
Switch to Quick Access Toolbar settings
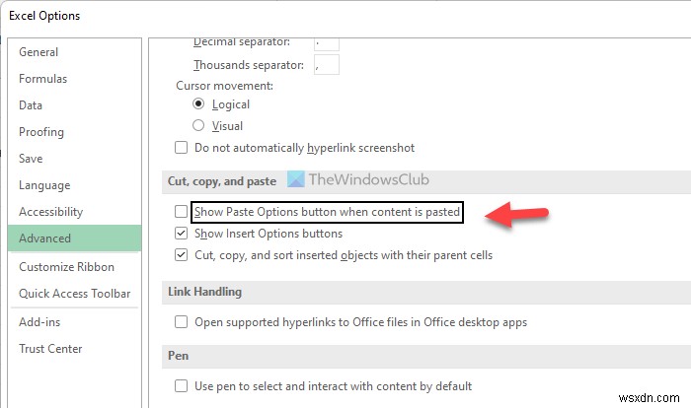click(x=74, y=294)
